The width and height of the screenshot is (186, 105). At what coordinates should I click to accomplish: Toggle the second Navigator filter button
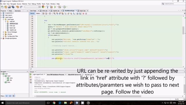[x=10, y=96]
